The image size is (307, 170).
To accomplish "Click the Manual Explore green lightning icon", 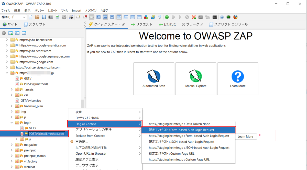I will [196, 76].
